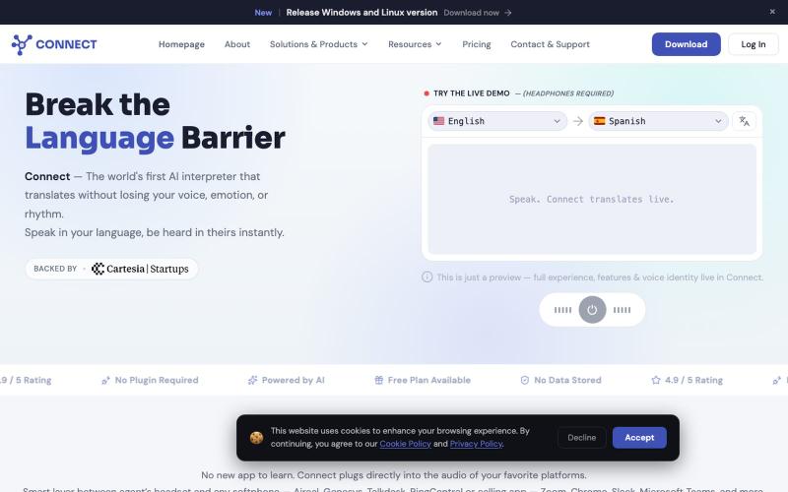
Task: Click the Powered by AI text
Action: coord(293,380)
